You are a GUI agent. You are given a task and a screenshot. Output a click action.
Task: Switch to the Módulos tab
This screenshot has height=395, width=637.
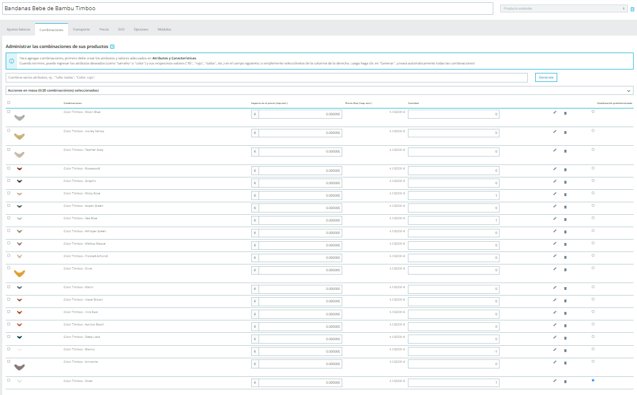click(164, 29)
